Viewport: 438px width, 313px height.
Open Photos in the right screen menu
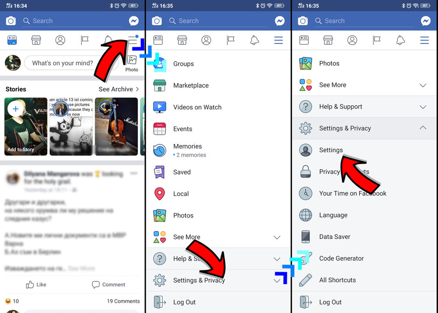click(x=364, y=63)
